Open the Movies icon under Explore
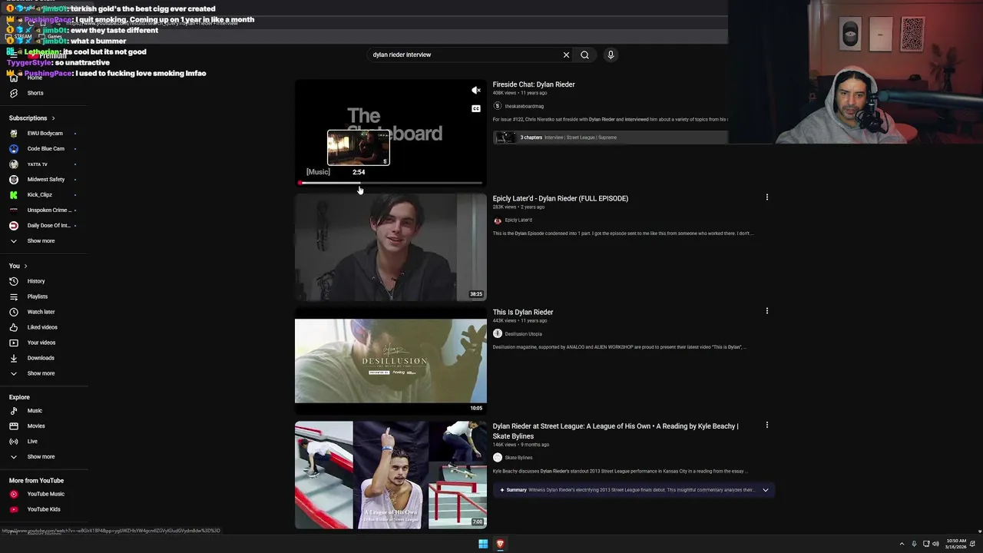This screenshot has width=983, height=553. (13, 426)
